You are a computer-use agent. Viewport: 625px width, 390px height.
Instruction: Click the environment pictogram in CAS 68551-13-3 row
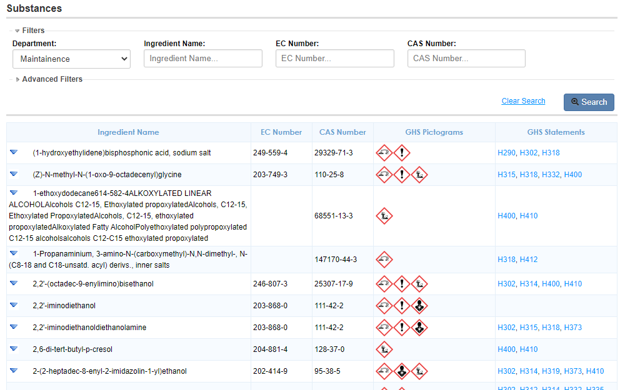click(384, 216)
